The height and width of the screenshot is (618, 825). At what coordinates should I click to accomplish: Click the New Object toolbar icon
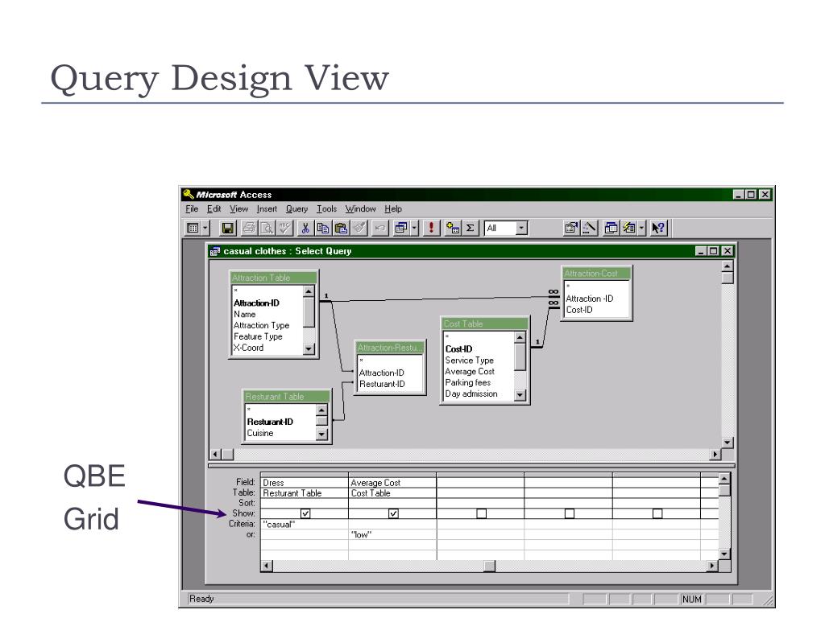(628, 228)
